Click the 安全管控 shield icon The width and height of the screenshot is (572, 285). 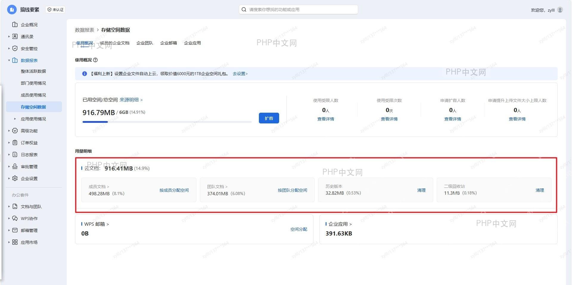click(x=15, y=48)
